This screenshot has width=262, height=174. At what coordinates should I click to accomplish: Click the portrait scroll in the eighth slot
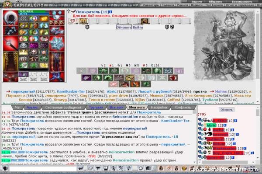tap(145, 21)
